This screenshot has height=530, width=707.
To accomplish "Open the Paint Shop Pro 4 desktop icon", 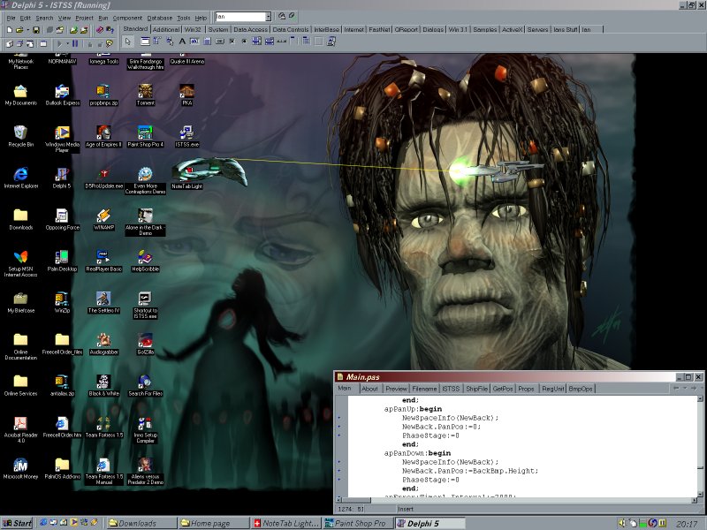I will click(x=145, y=137).
